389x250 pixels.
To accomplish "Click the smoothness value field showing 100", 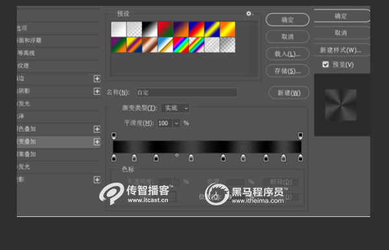I will pyautogui.click(x=165, y=123).
